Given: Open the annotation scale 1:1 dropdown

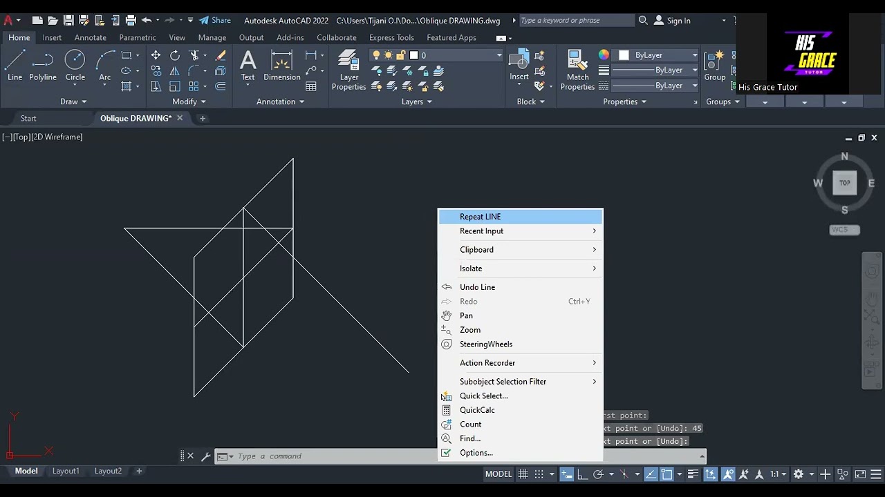Looking at the screenshot, I should coord(779,474).
